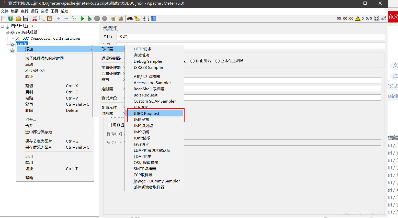Screen dimensions: 398x218
Task: Collapse the setUp线程组 tree node
Action: pyautogui.click(x=7, y=32)
